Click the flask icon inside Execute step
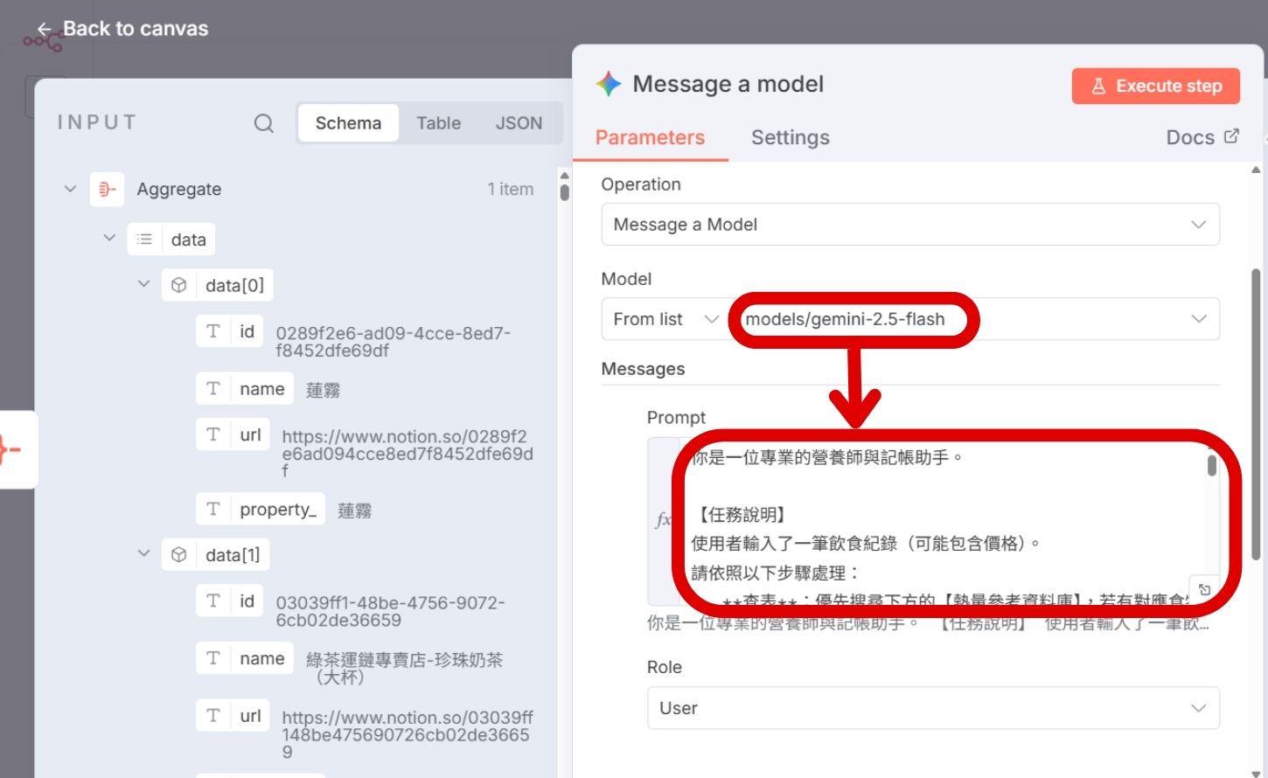 [x=1098, y=86]
